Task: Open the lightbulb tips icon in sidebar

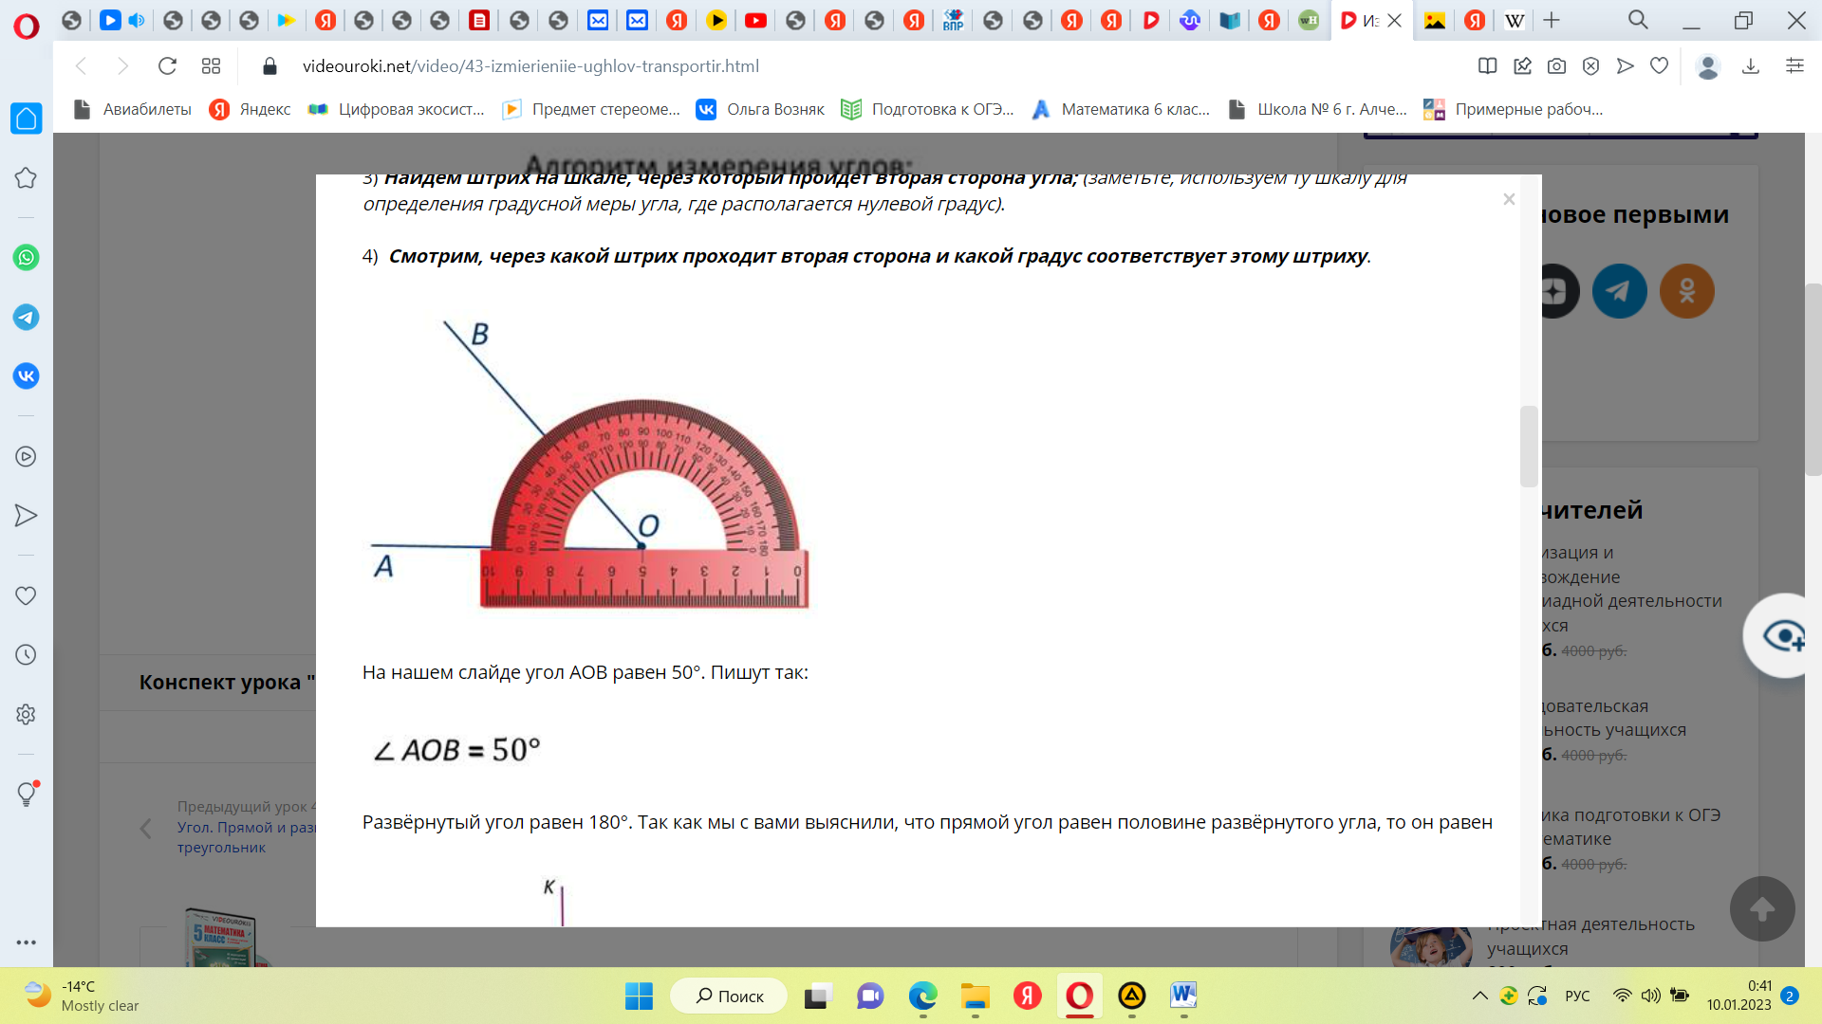Action: click(27, 794)
